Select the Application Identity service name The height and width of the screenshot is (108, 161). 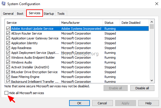pyautogui.click(x=24, y=43)
